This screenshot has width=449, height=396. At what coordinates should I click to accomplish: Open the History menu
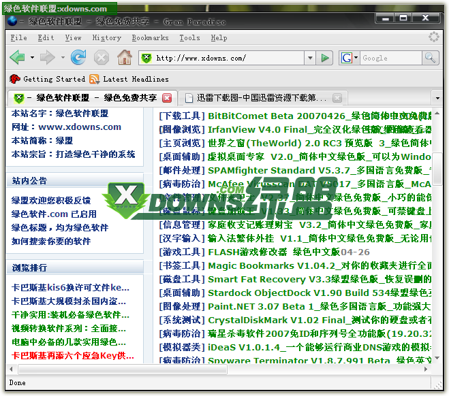tap(106, 37)
